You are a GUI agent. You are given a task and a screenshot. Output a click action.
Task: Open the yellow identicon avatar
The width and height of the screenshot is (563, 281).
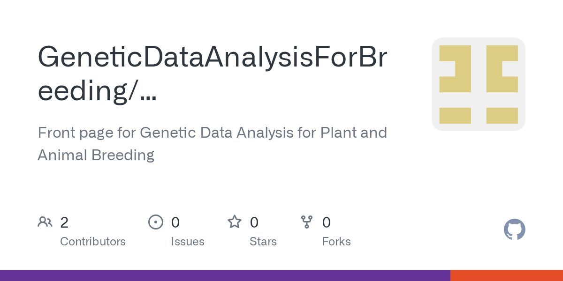click(479, 84)
